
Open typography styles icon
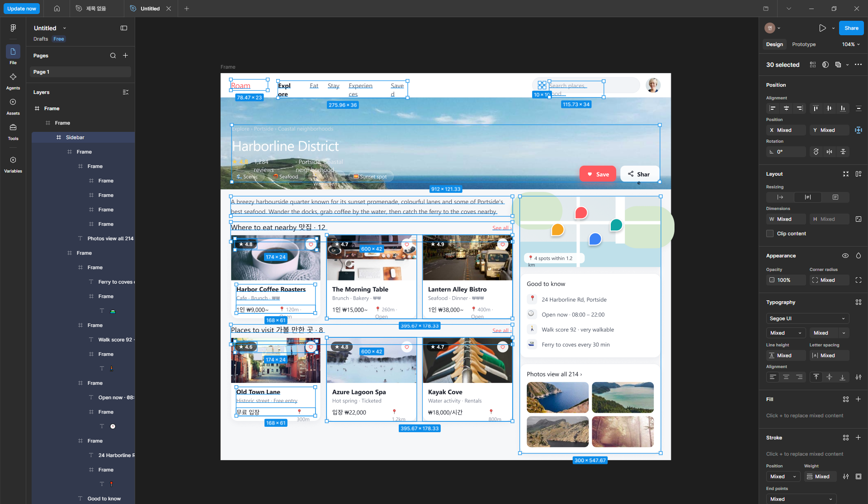pyautogui.click(x=858, y=302)
